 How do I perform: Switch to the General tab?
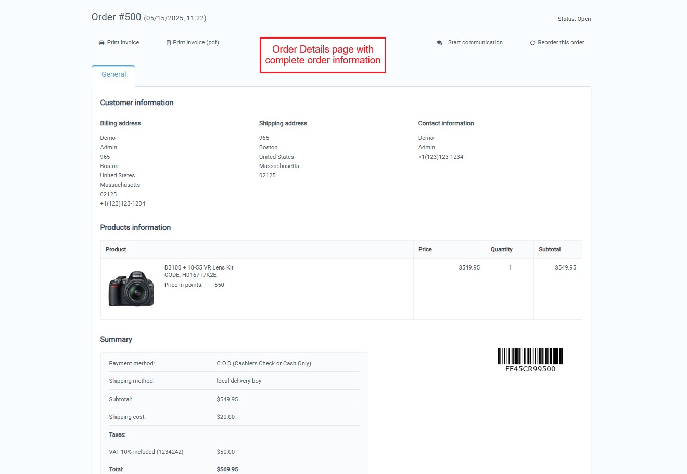(x=113, y=75)
